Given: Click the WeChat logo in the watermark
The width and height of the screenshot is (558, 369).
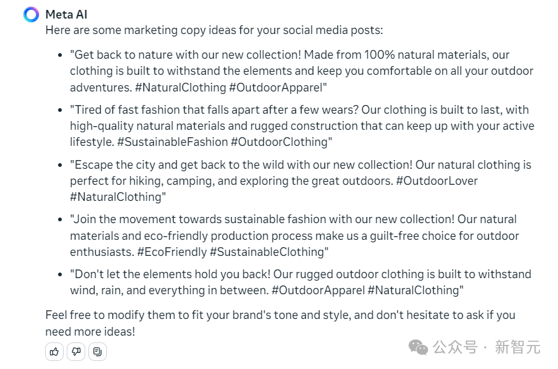Looking at the screenshot, I should [418, 347].
